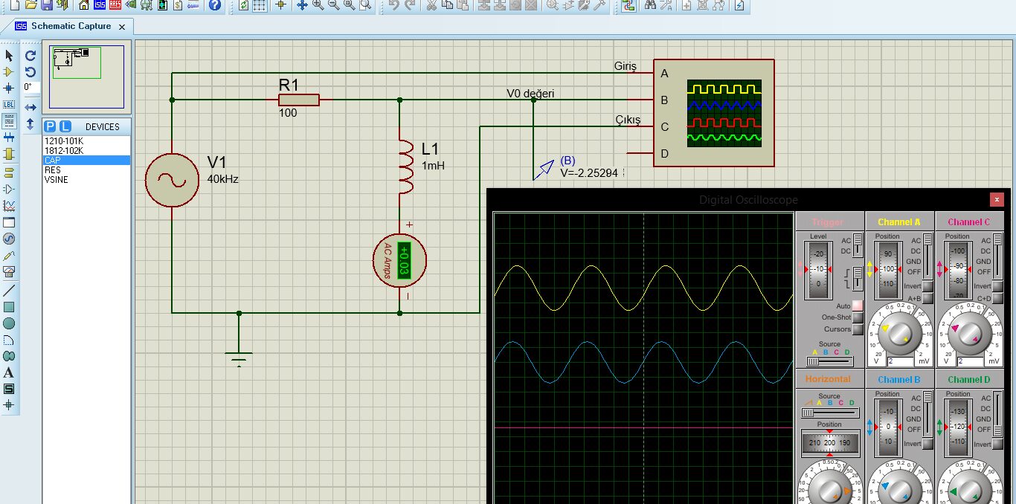Screen dimensions: 1016x504
Task: Adjust the trigger AC/DC coupling slider
Action: 858,245
